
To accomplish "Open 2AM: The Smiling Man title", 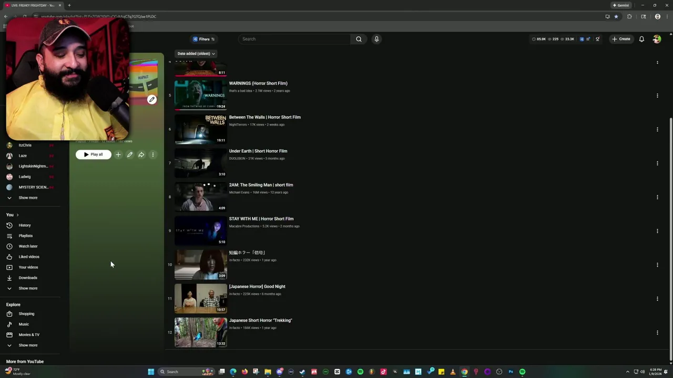I will [x=261, y=185].
